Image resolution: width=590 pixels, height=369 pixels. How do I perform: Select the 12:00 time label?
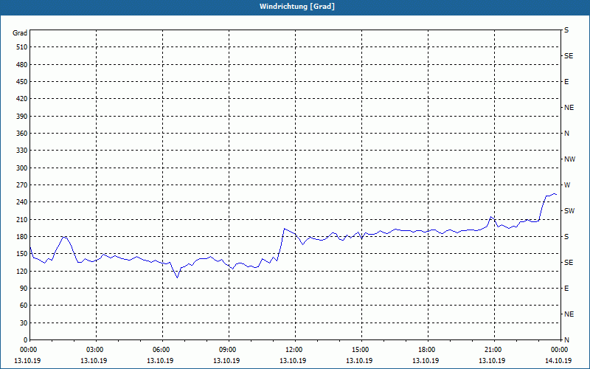295,350
